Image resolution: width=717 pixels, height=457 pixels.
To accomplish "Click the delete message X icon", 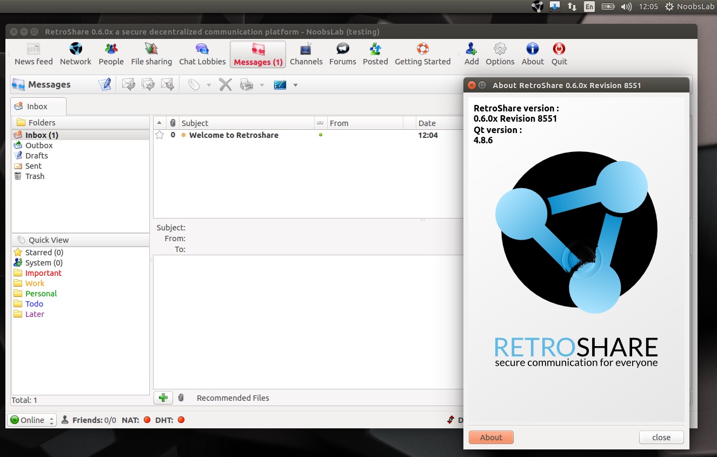I will point(225,84).
